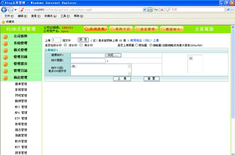
Task: Click the search magnifier icon
Action: [x=228, y=10]
